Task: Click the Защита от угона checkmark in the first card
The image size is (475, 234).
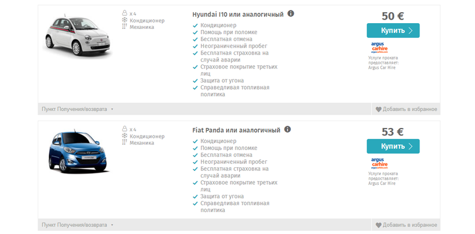Action: click(x=195, y=81)
